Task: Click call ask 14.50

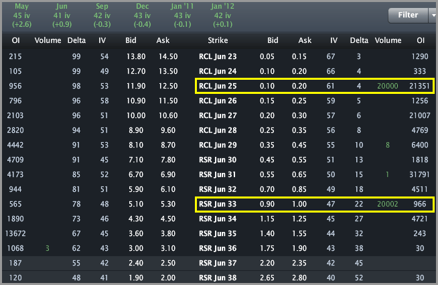Action: point(168,56)
